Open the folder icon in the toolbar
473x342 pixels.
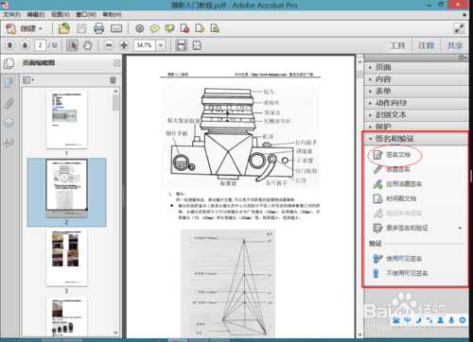coord(64,28)
